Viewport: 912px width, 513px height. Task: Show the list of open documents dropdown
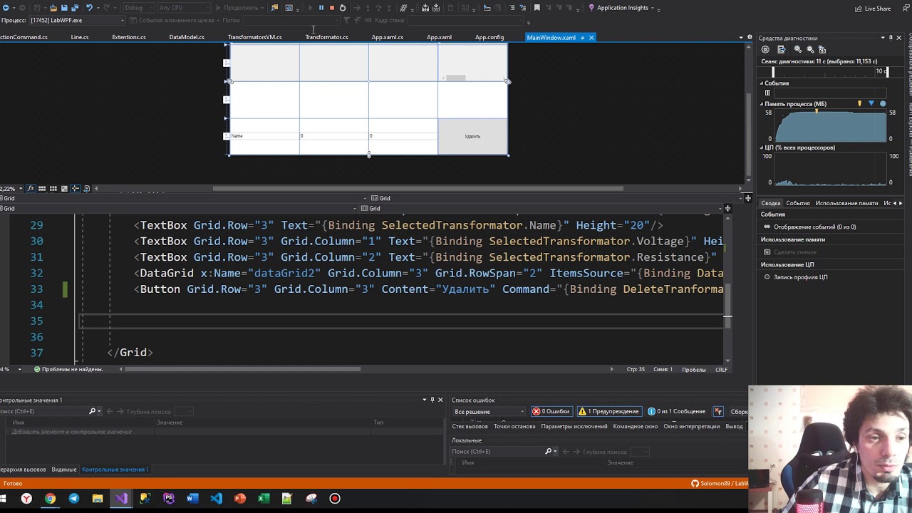click(x=741, y=38)
